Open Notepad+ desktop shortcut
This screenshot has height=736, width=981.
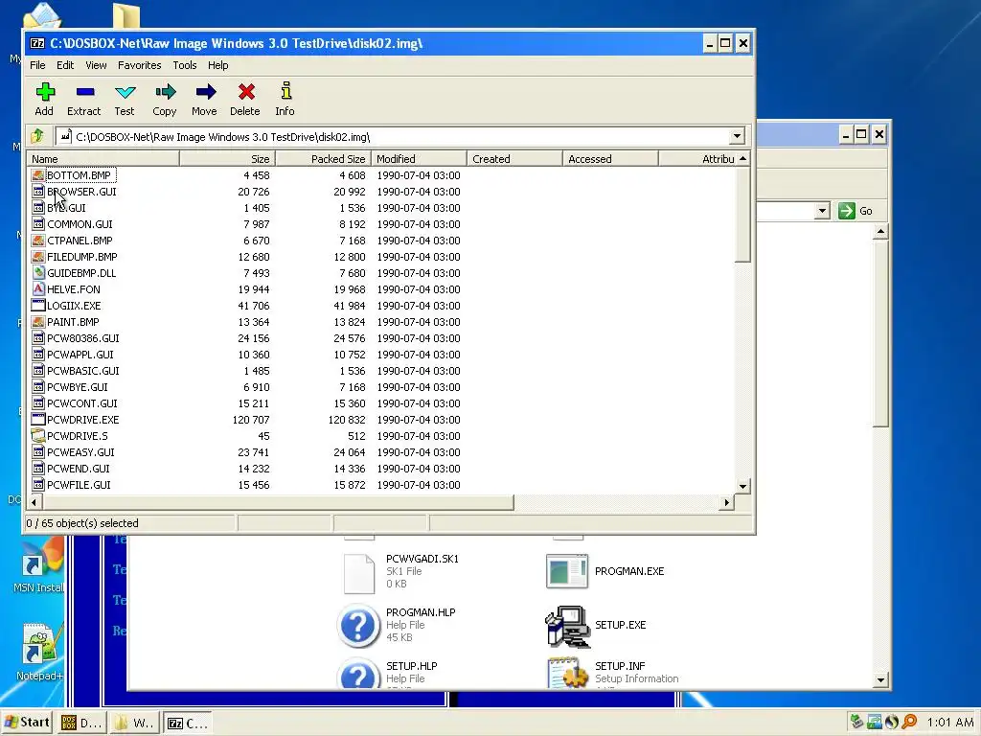coord(40,643)
